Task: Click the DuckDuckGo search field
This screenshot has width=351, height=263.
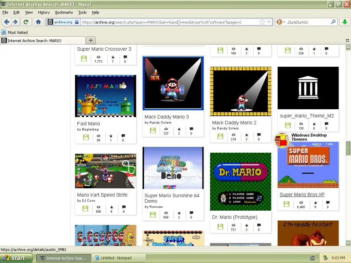Action: click(x=308, y=22)
